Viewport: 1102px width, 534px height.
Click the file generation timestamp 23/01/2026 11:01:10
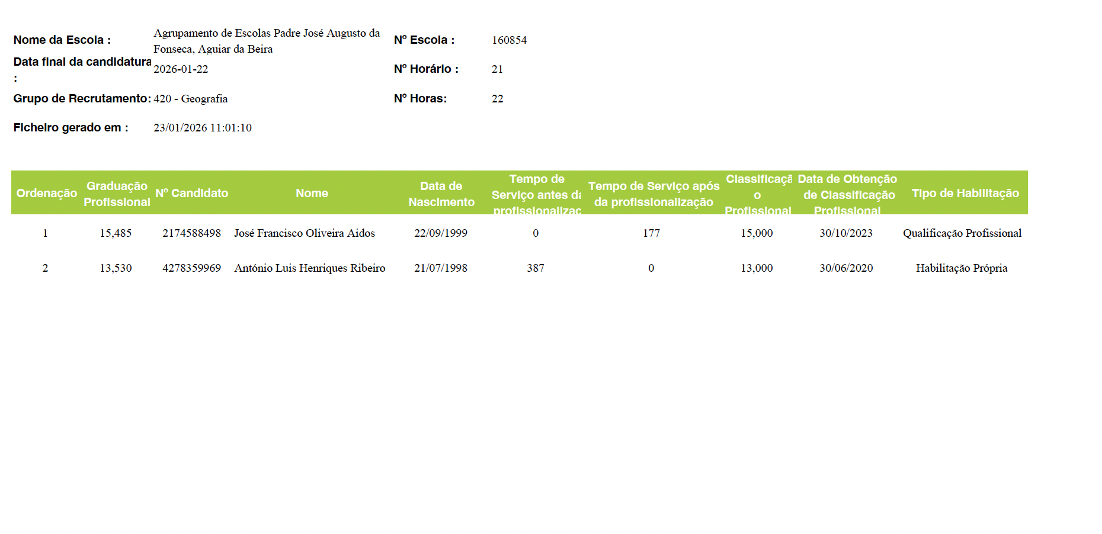pos(202,128)
